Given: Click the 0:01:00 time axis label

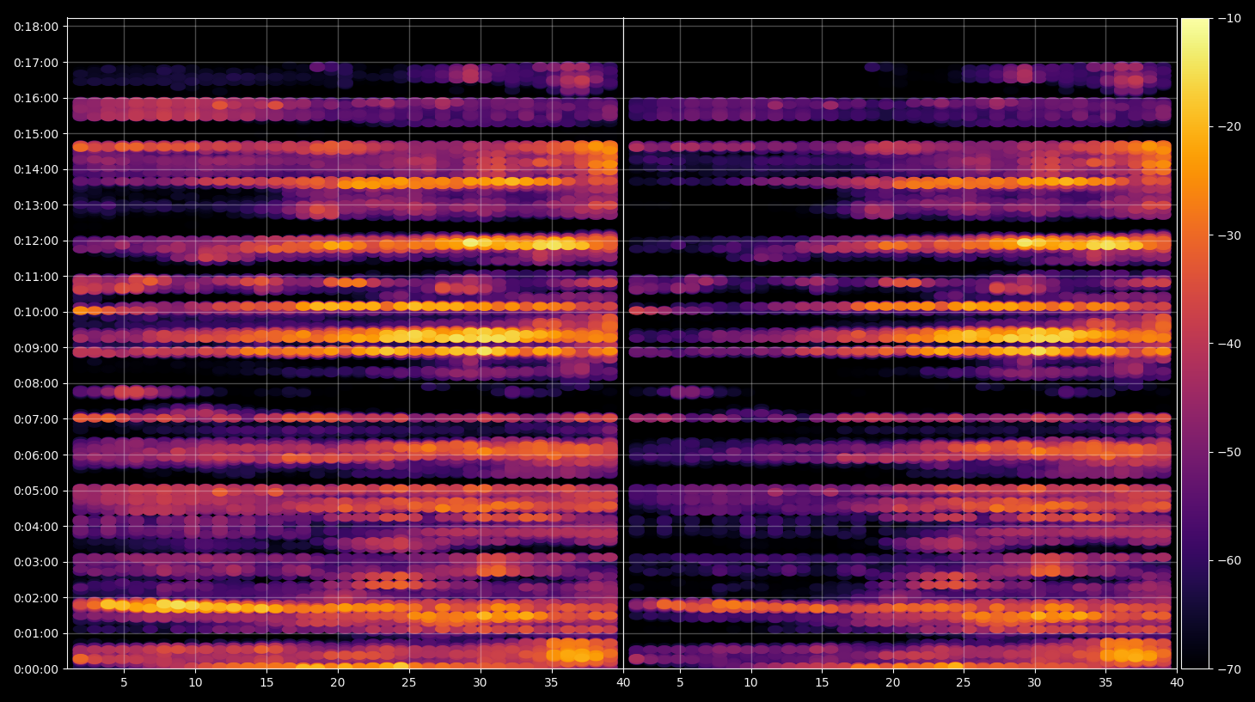Looking at the screenshot, I should [36, 633].
